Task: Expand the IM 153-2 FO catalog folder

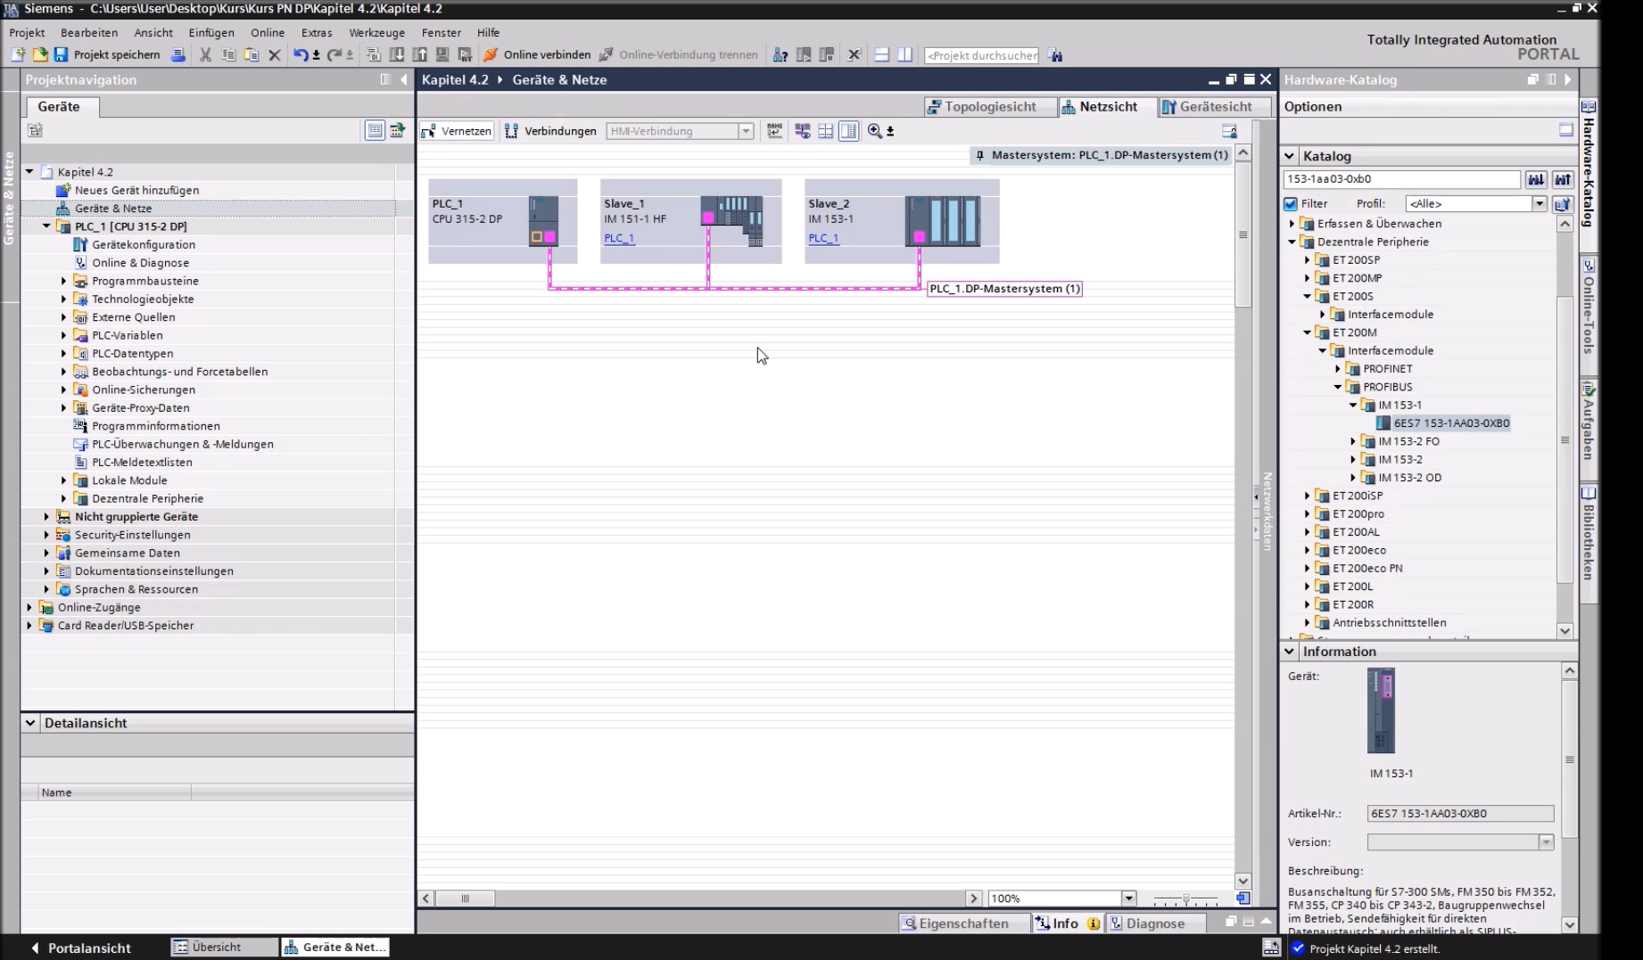Action: tap(1353, 441)
